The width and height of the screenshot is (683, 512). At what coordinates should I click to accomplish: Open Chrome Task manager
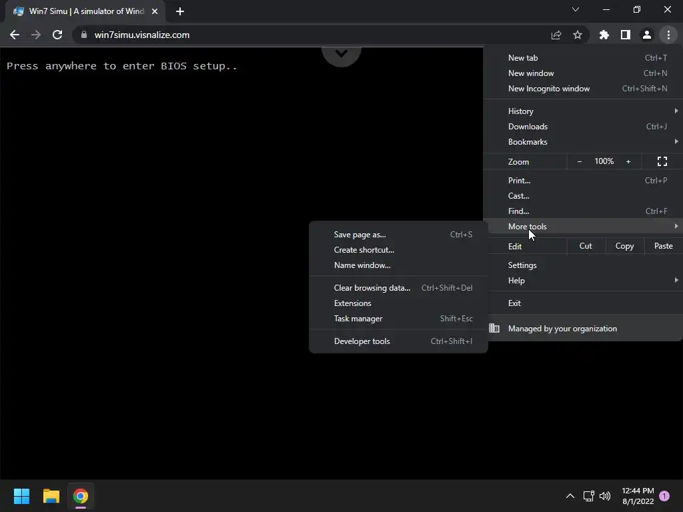[399, 319]
